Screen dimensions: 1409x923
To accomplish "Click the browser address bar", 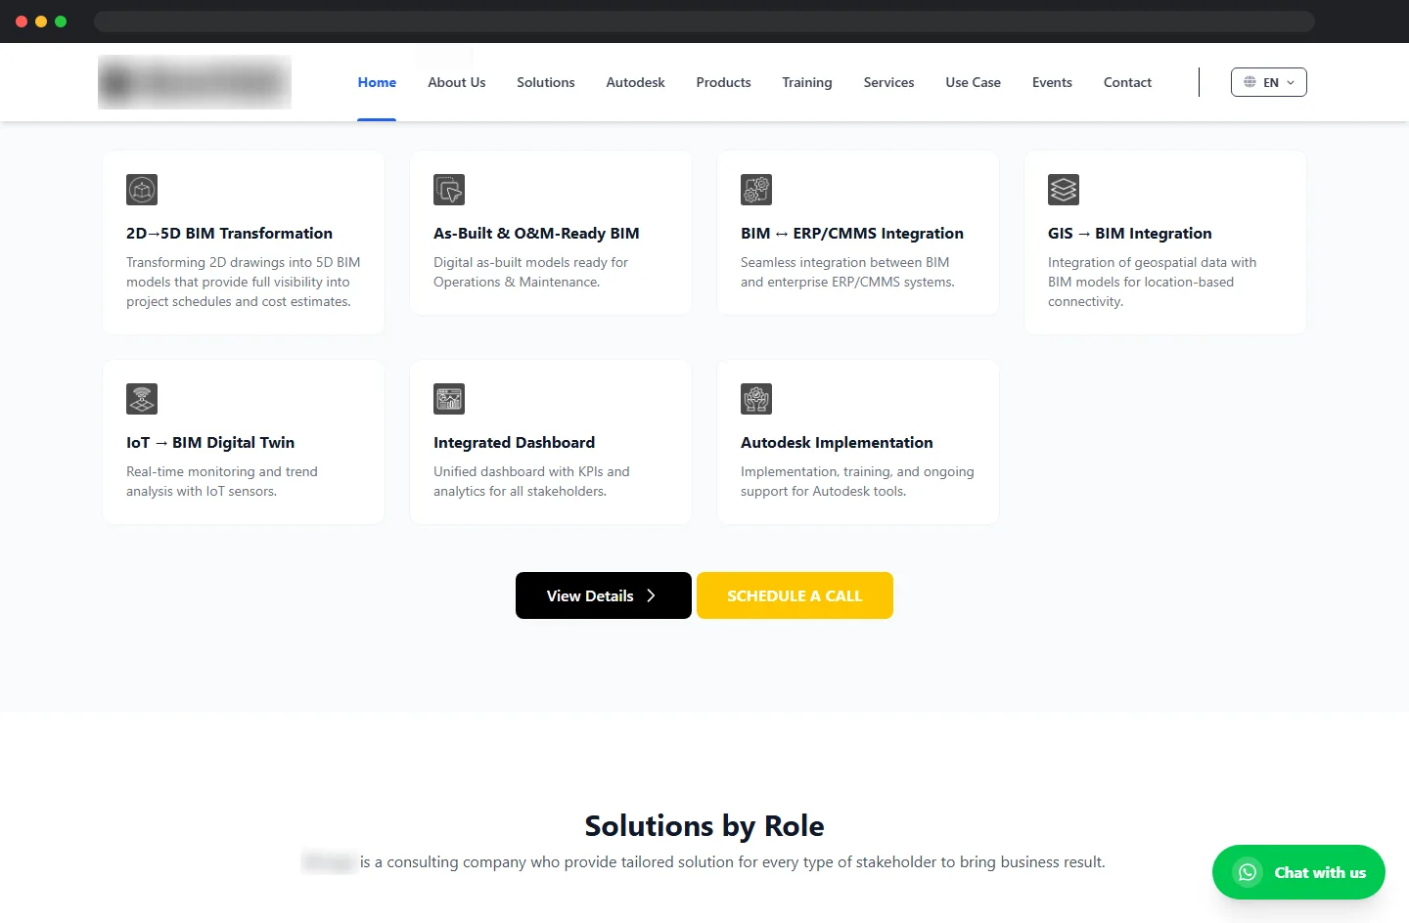I will (704, 22).
